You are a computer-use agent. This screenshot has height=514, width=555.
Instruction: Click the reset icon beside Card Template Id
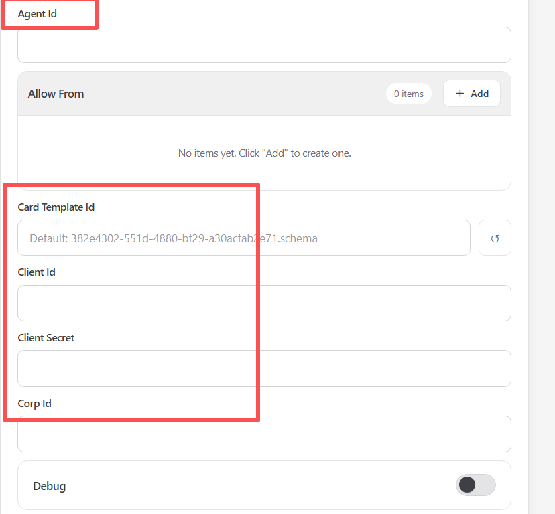[495, 238]
